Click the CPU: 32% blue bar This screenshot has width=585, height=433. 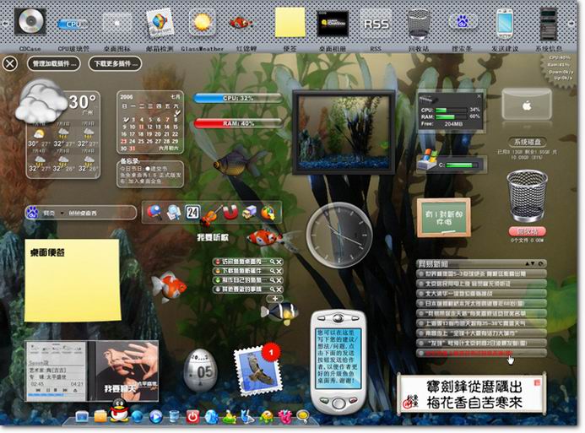tap(238, 98)
